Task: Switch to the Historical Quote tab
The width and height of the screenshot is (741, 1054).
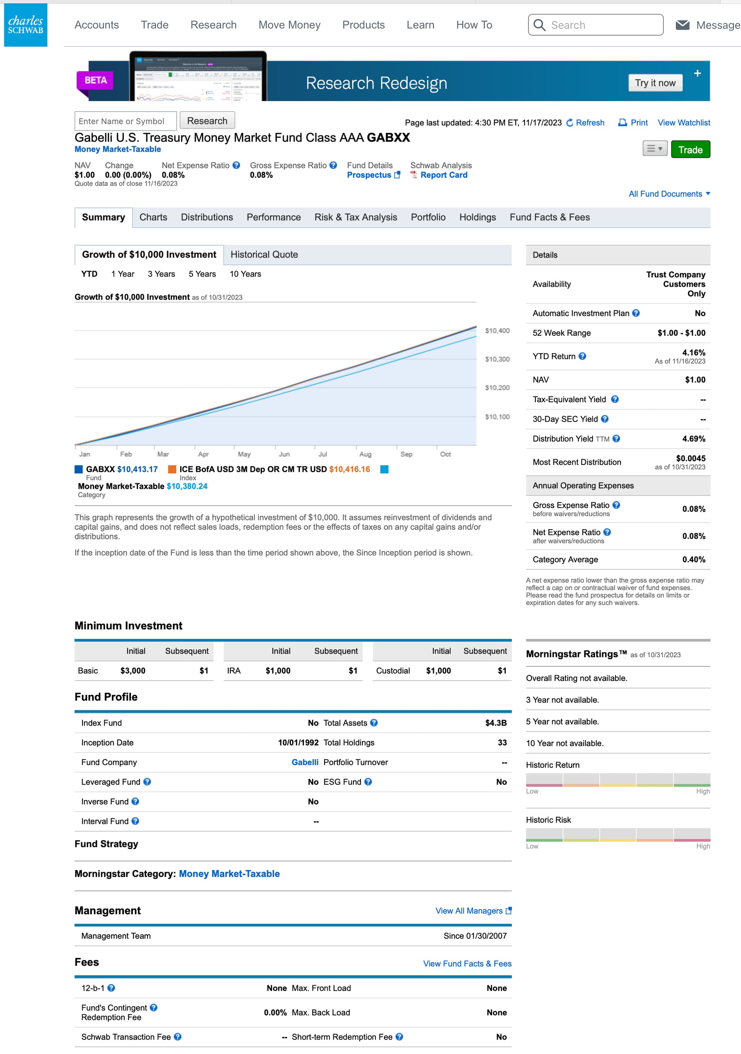Action: pyautogui.click(x=264, y=255)
